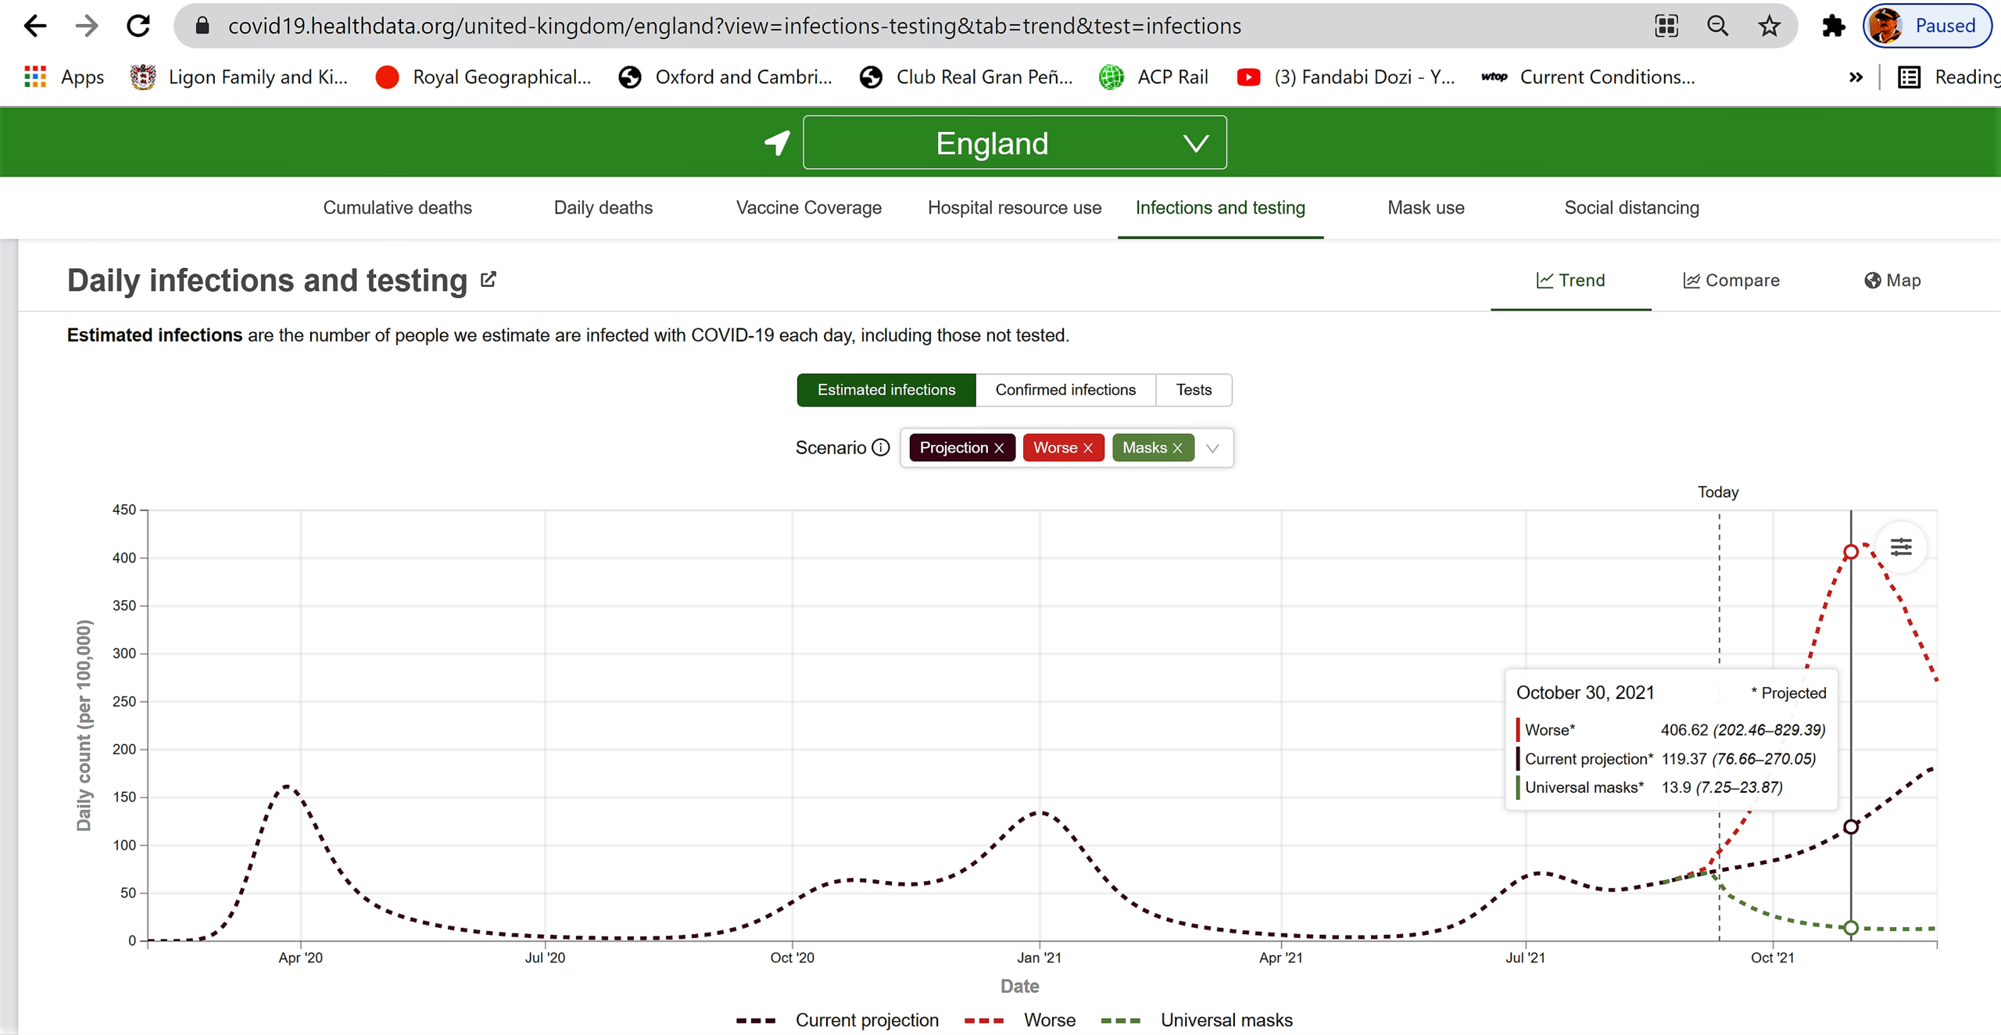Toggle Universal masks series in legend
The height and width of the screenshot is (1035, 2001).
[x=1226, y=1019]
